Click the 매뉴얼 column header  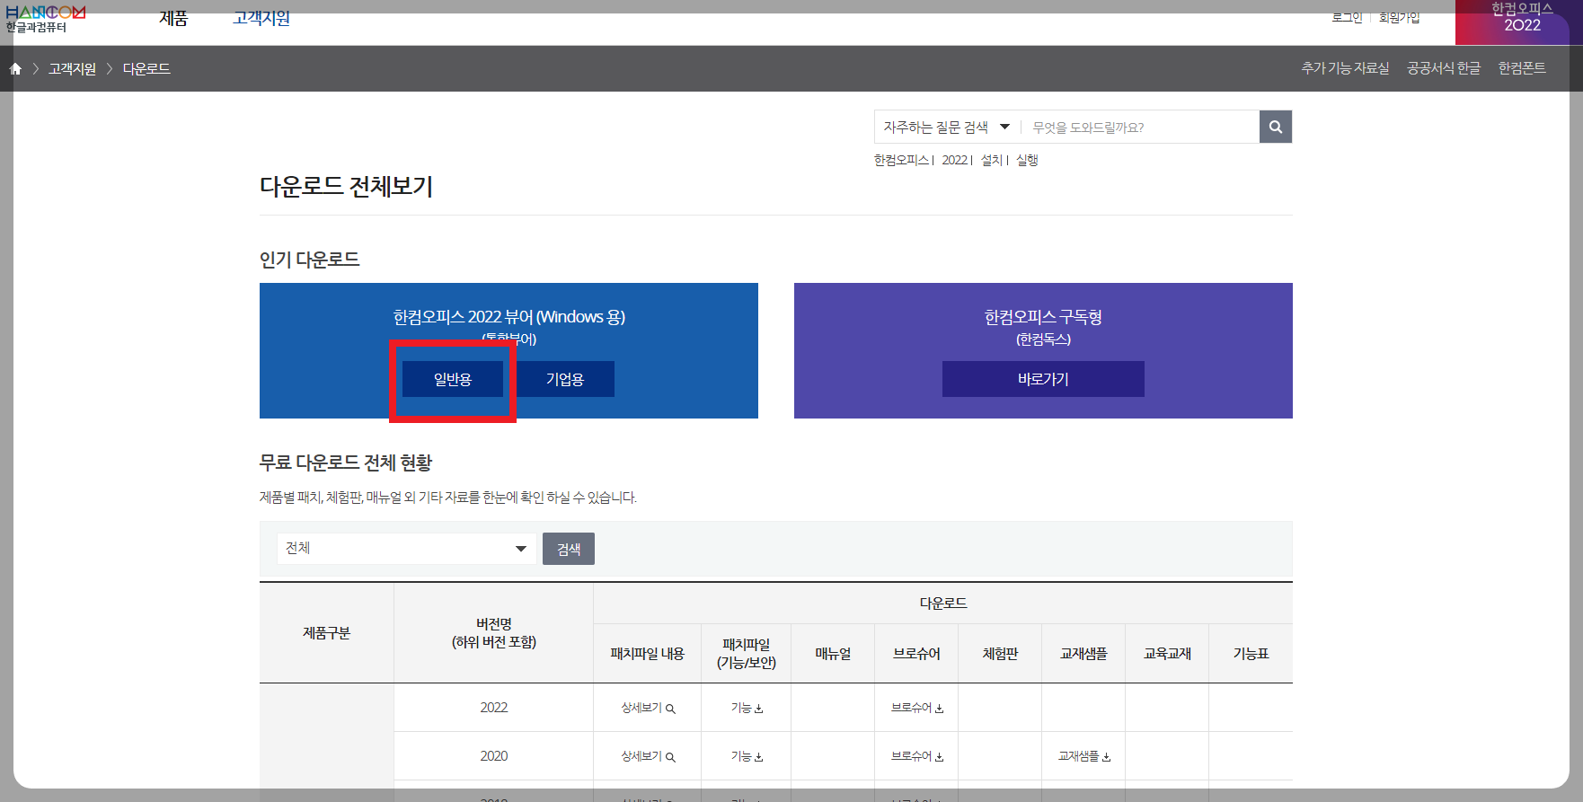[833, 654]
